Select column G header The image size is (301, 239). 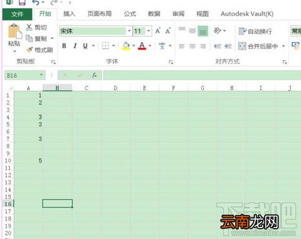tap(202, 88)
